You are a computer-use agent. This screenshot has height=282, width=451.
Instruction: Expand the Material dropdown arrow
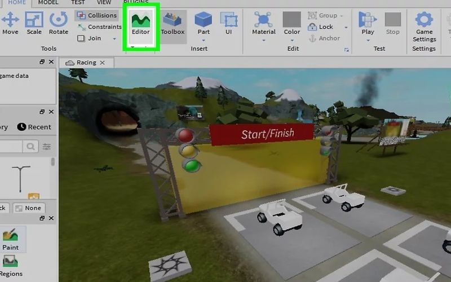(x=263, y=41)
